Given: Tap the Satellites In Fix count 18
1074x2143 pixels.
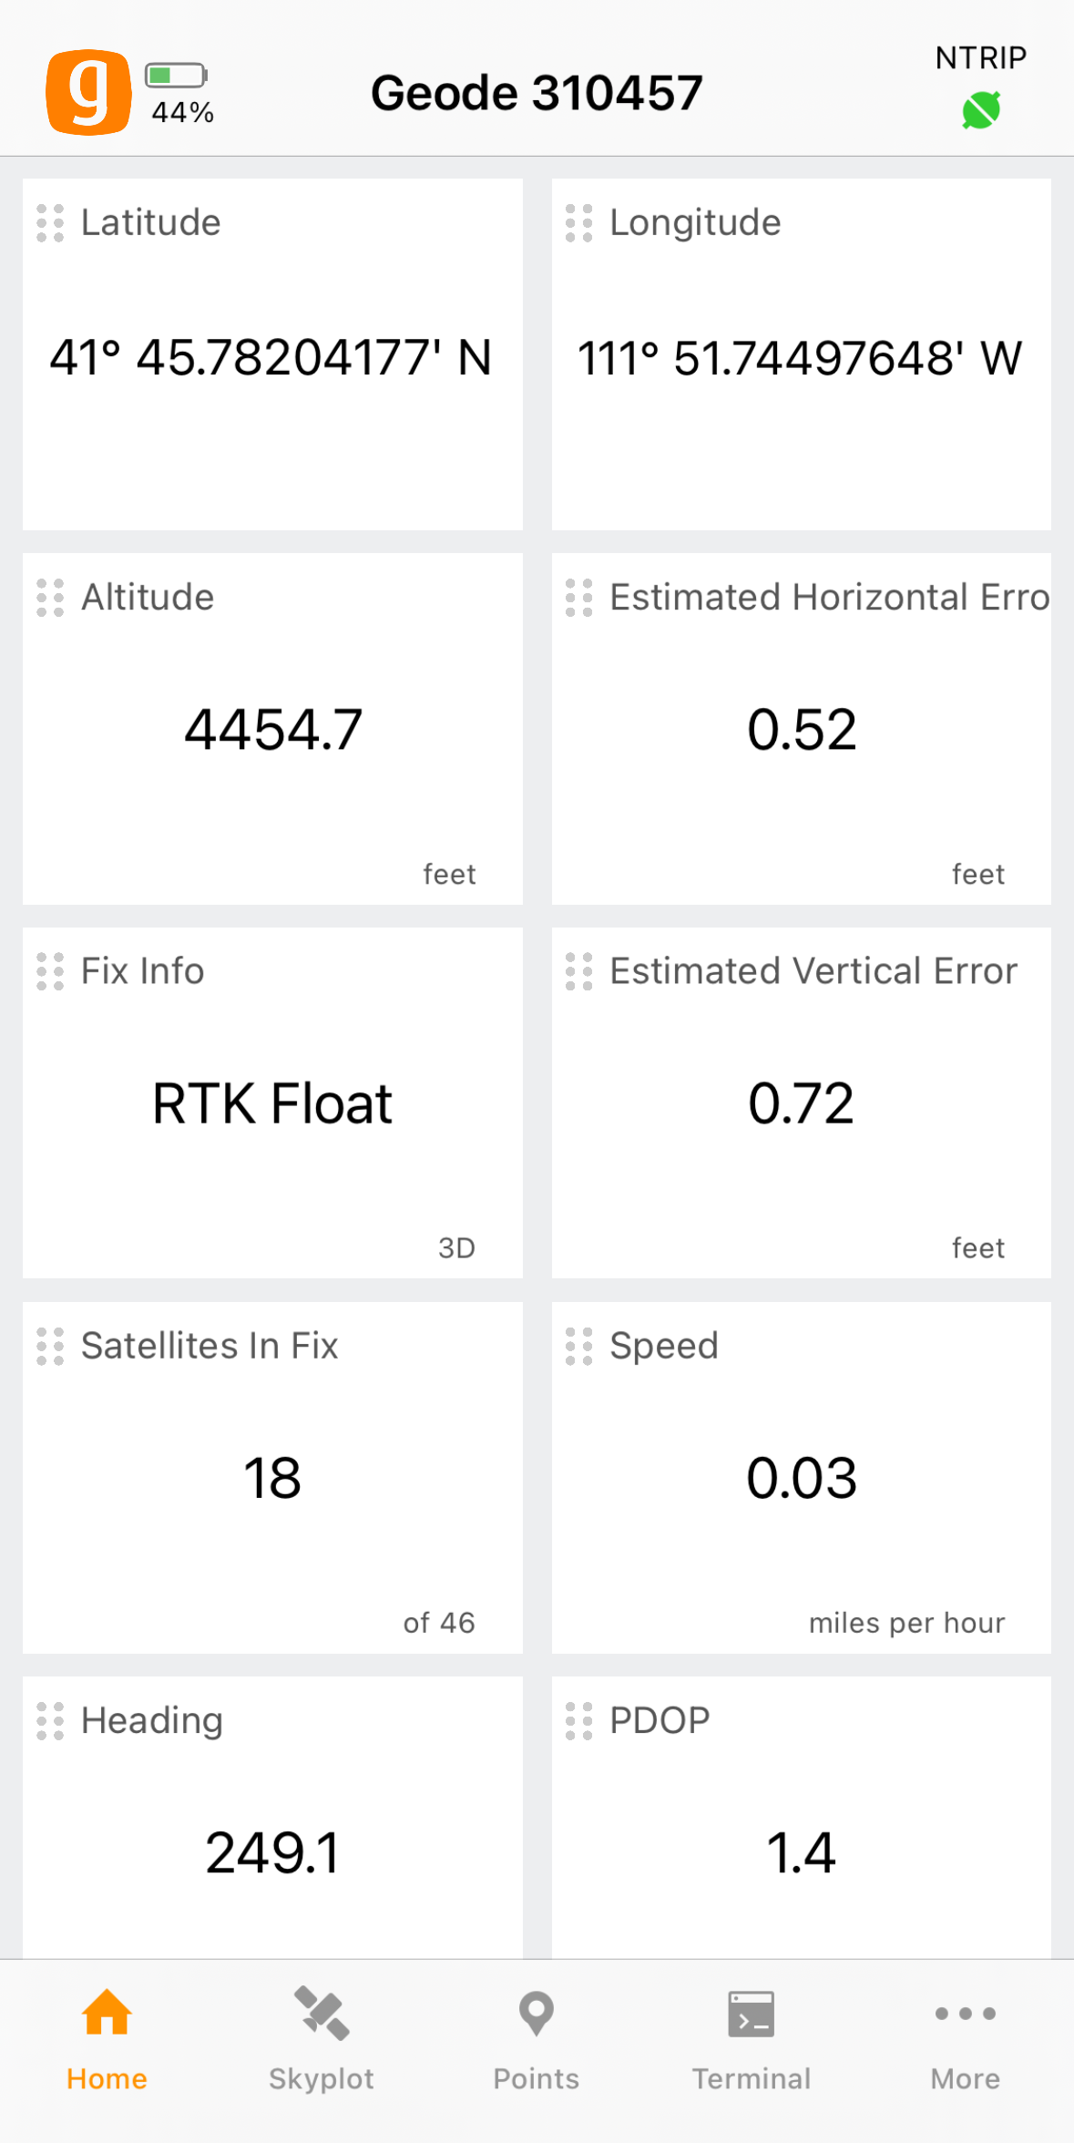Looking at the screenshot, I should pos(272,1478).
